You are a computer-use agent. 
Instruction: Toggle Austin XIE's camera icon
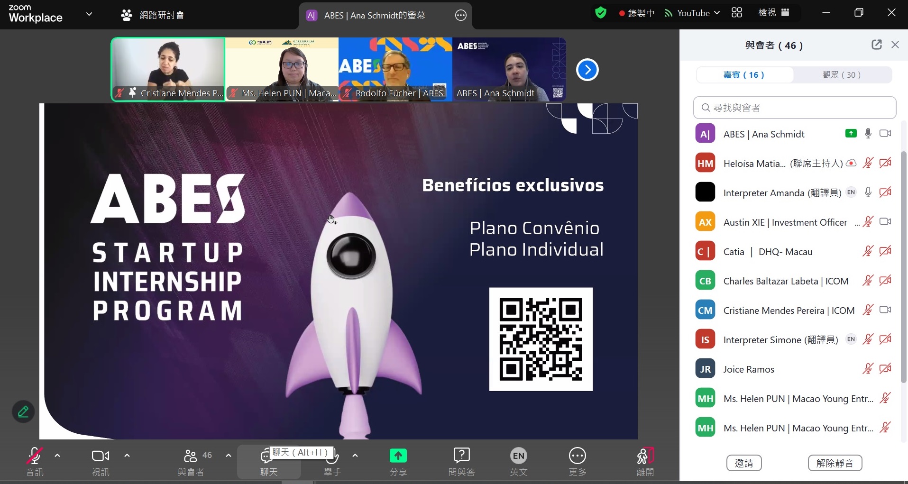tap(885, 222)
